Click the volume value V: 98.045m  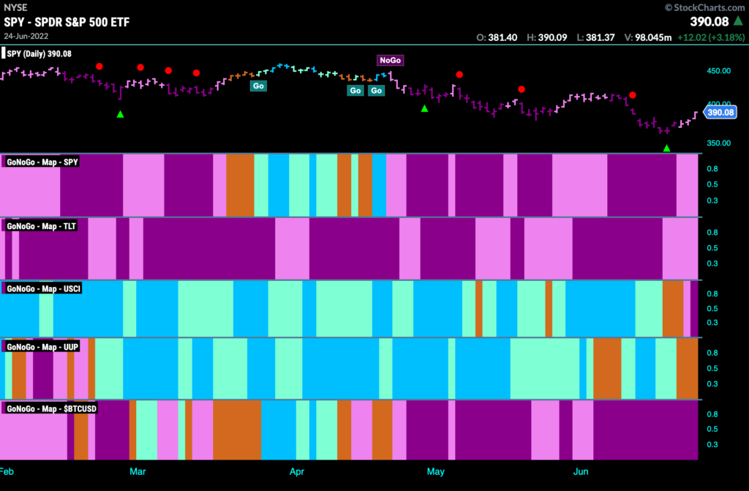point(648,37)
